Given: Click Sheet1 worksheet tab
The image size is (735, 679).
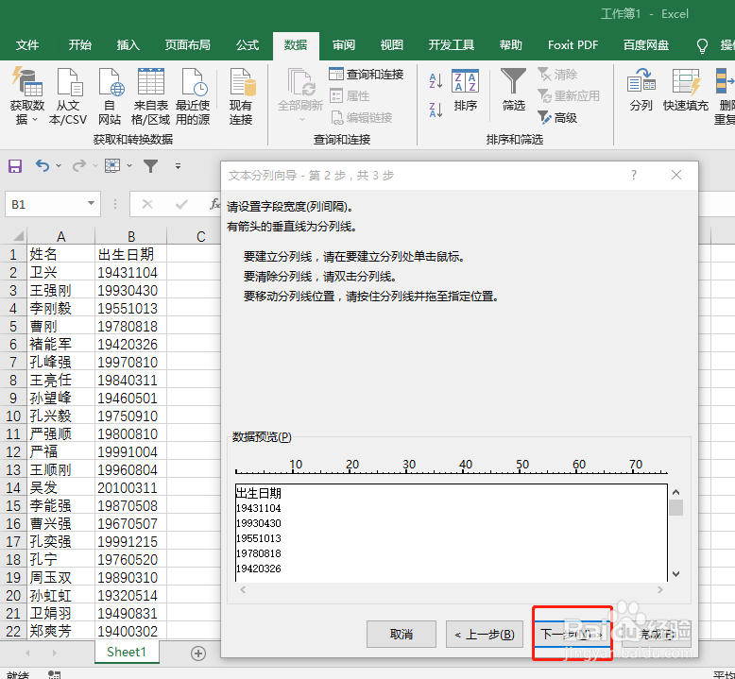Looking at the screenshot, I should (127, 652).
